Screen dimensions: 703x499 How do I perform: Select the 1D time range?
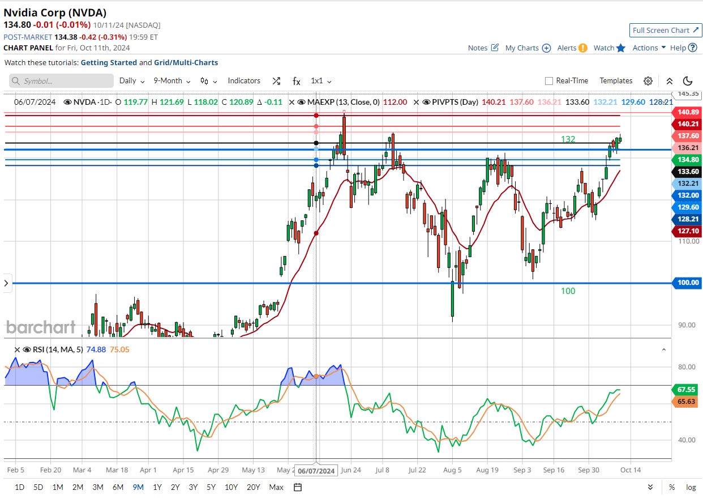point(19,487)
